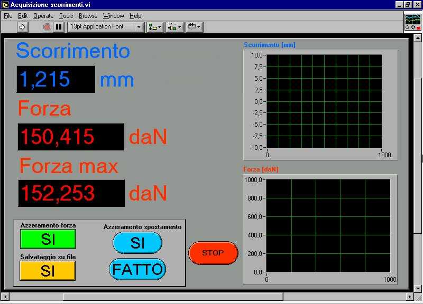Open the Operate menu
This screenshot has height=304, width=423.
pyautogui.click(x=43, y=16)
